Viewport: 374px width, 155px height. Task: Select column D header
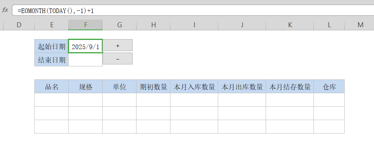click(19, 25)
